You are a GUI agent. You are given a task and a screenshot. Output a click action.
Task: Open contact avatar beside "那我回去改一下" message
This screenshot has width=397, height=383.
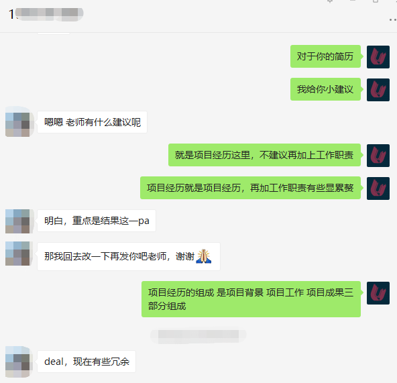coord(17,254)
